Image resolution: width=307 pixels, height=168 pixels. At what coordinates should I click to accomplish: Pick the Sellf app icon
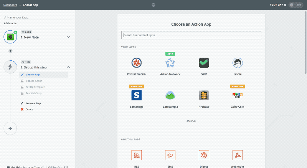point(204,63)
